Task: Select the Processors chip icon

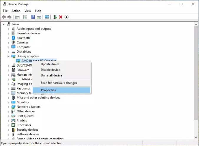Action: pos(13,125)
